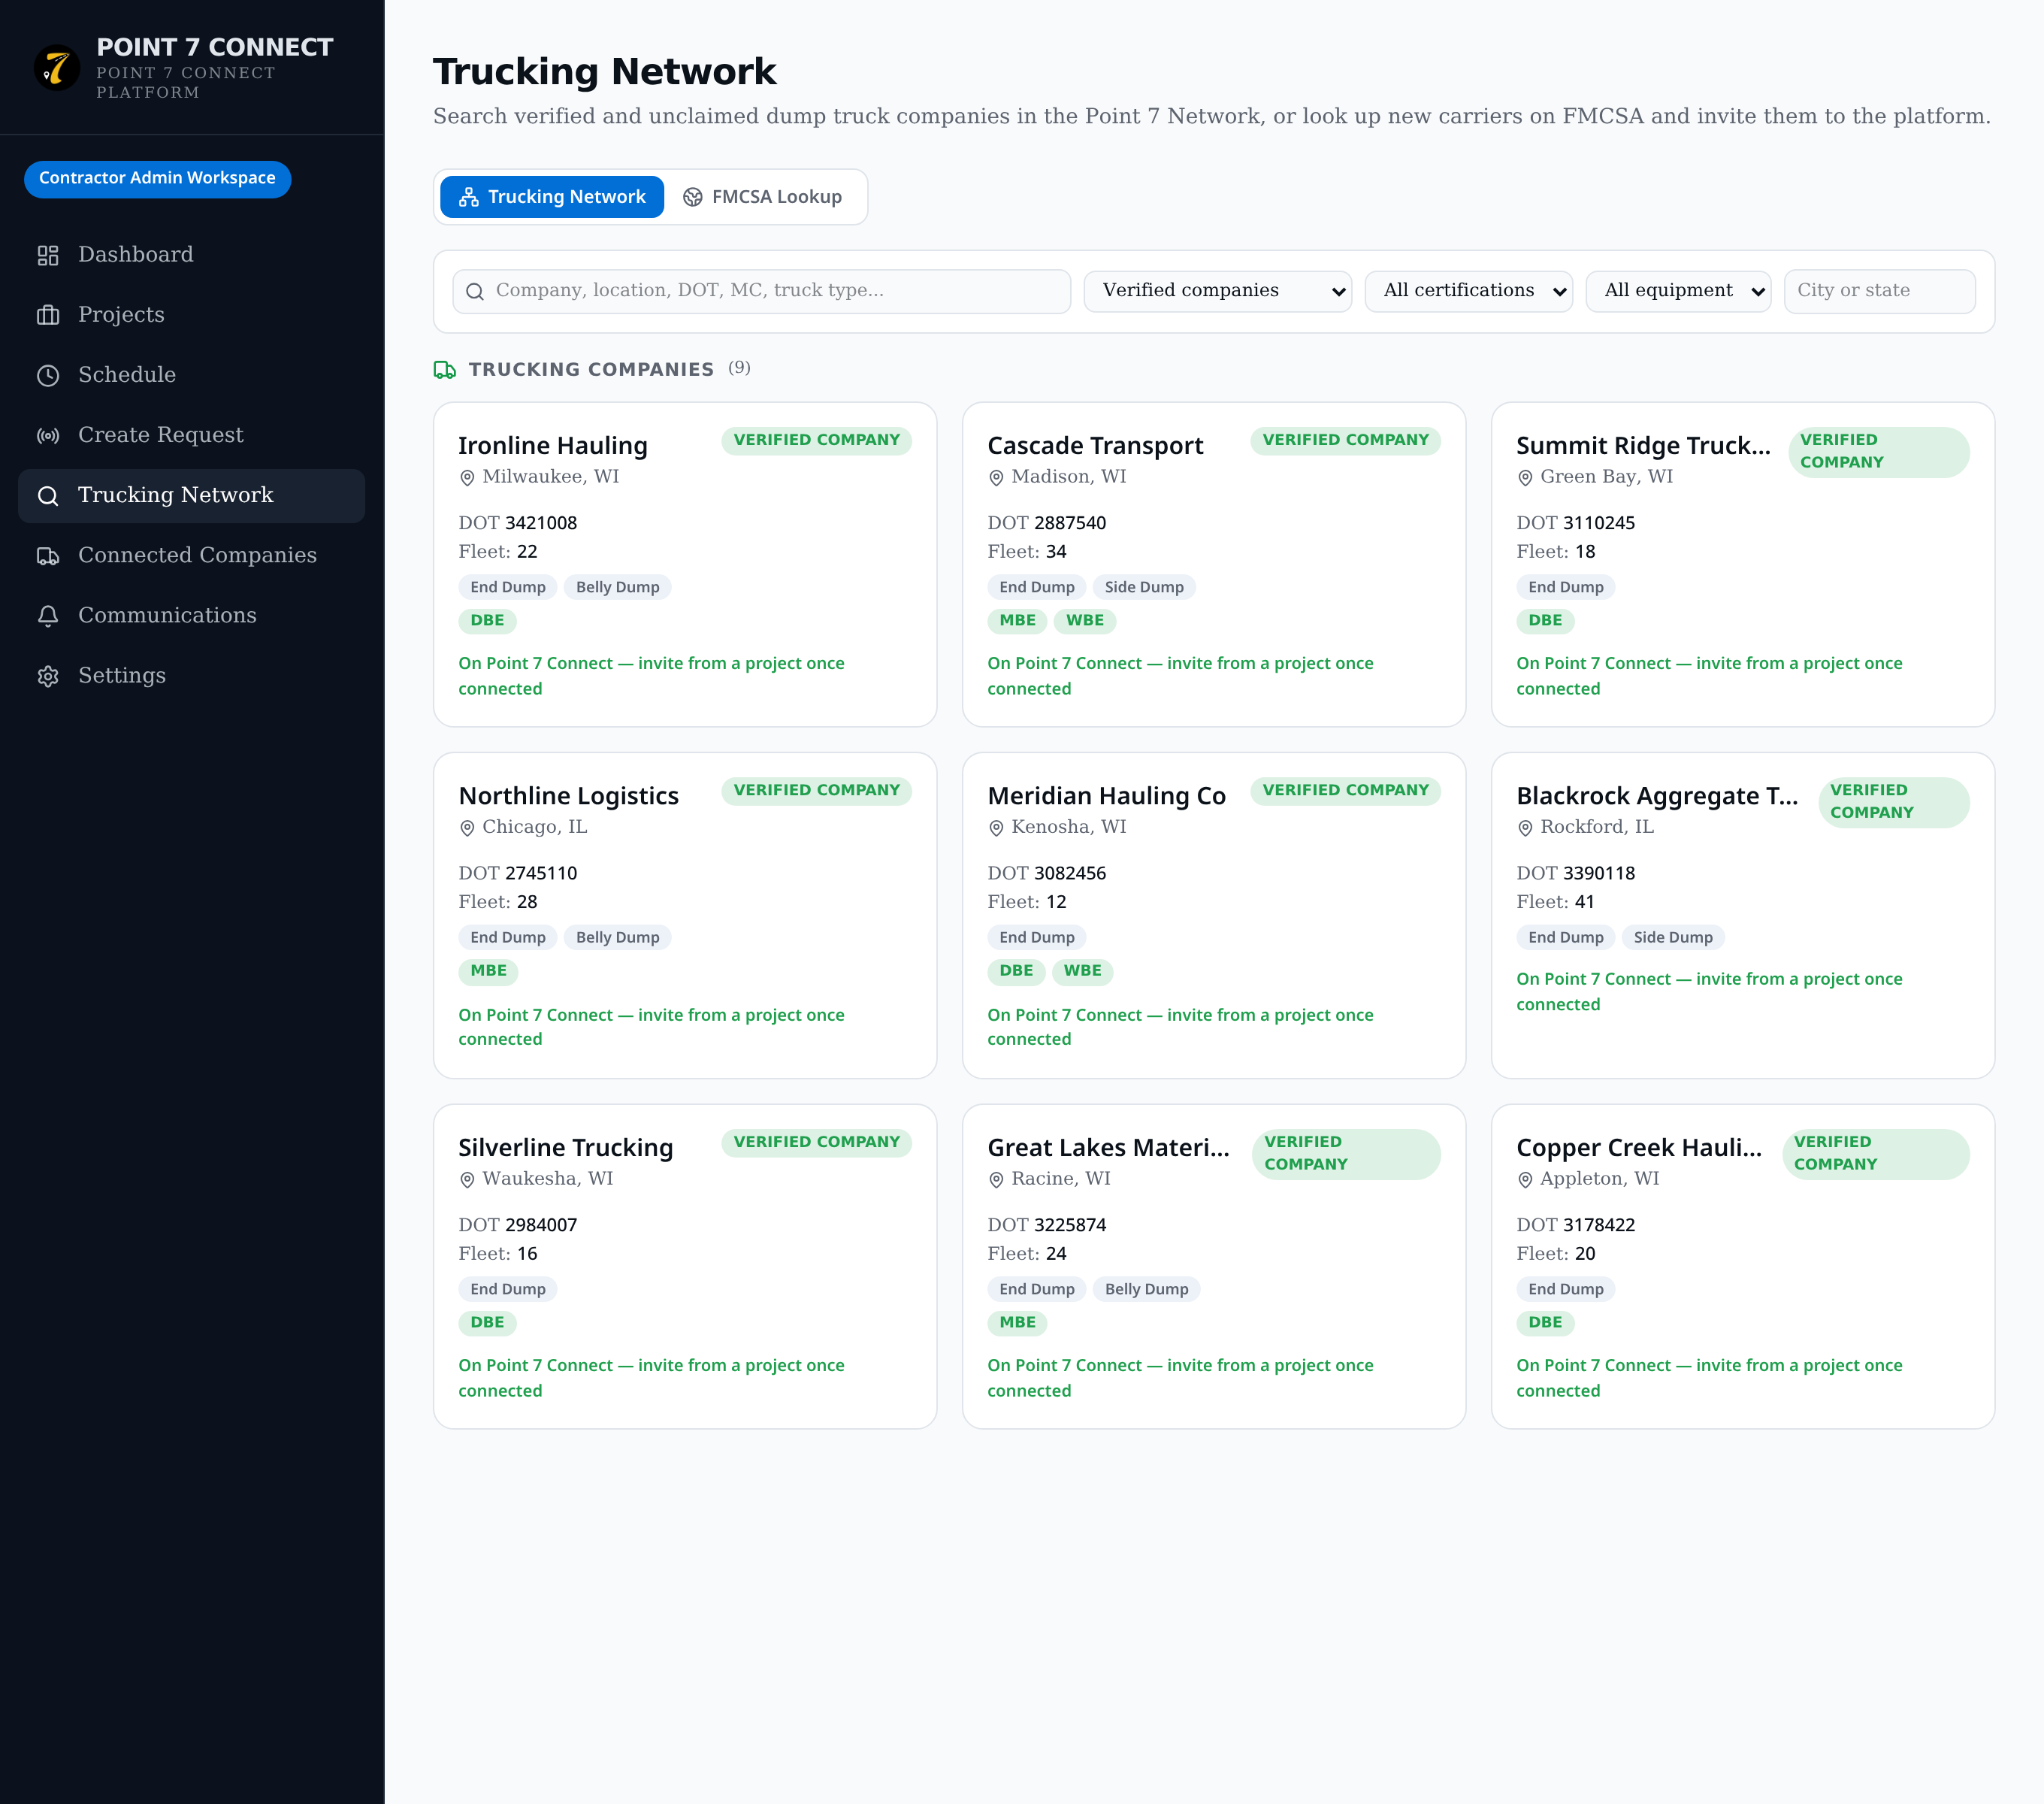This screenshot has height=1804, width=2044.
Task: Click the Side Dump tag on Cascade Transport
Action: (x=1144, y=588)
